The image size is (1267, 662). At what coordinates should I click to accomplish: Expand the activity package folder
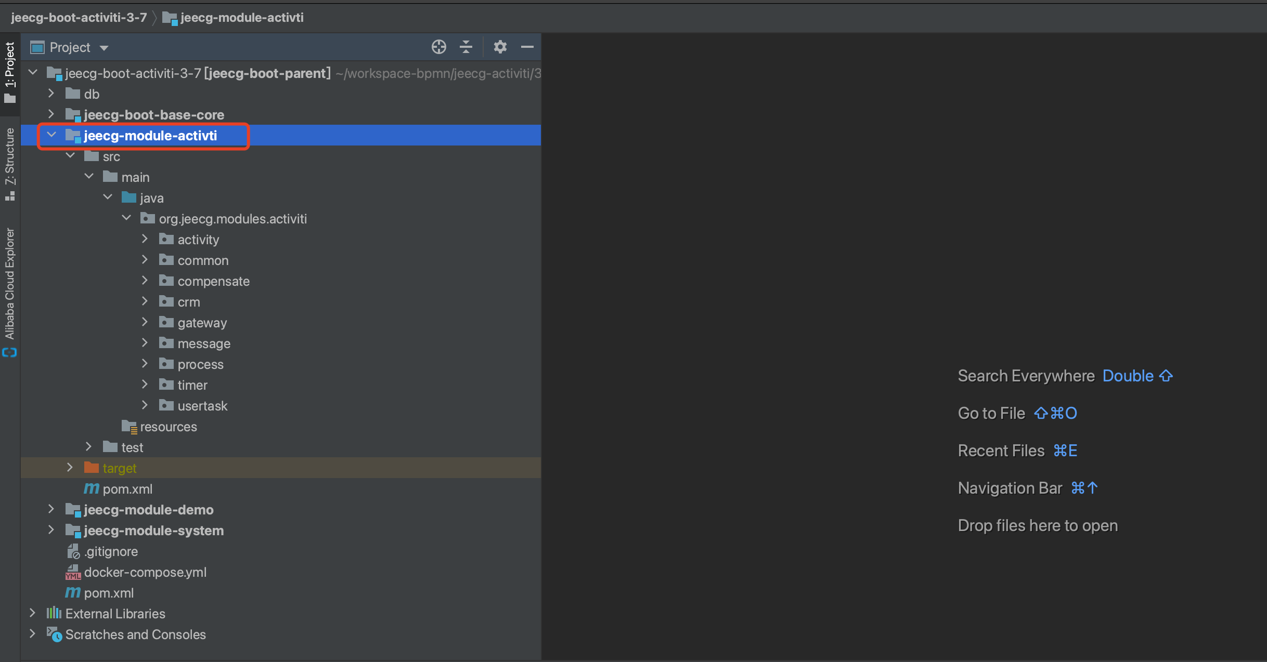[144, 240]
